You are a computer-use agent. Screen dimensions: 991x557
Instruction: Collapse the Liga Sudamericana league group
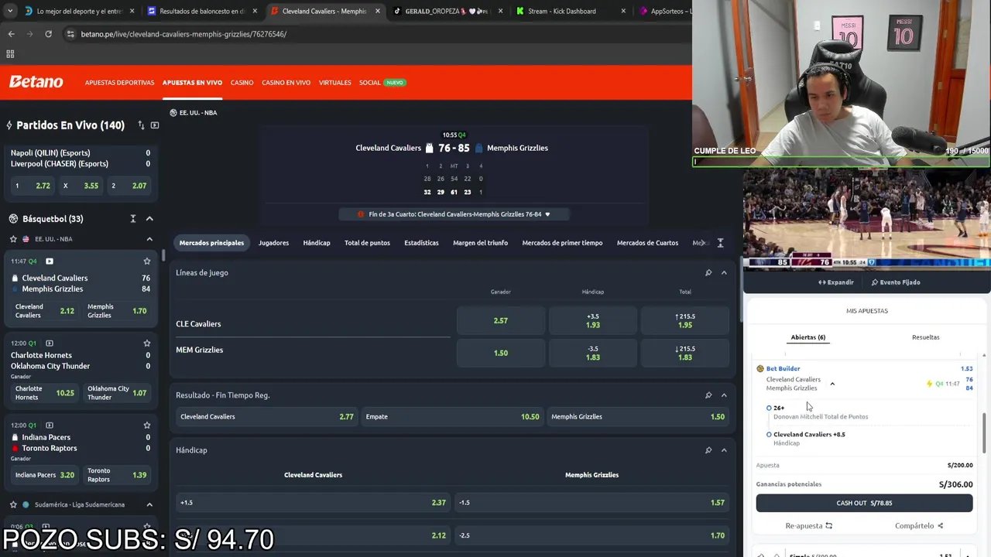point(149,504)
